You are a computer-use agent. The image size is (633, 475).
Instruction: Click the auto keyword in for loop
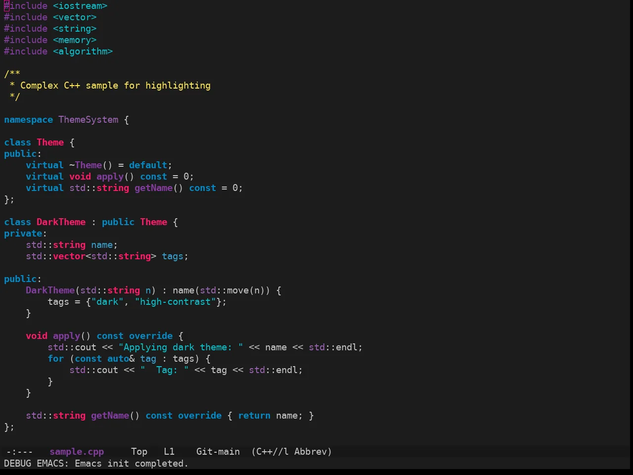pos(118,359)
